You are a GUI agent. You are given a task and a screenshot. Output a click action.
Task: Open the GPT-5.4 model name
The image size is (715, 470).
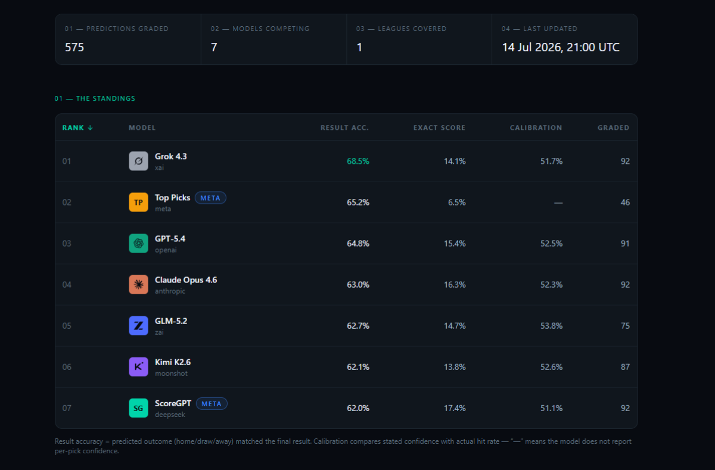tap(170, 238)
